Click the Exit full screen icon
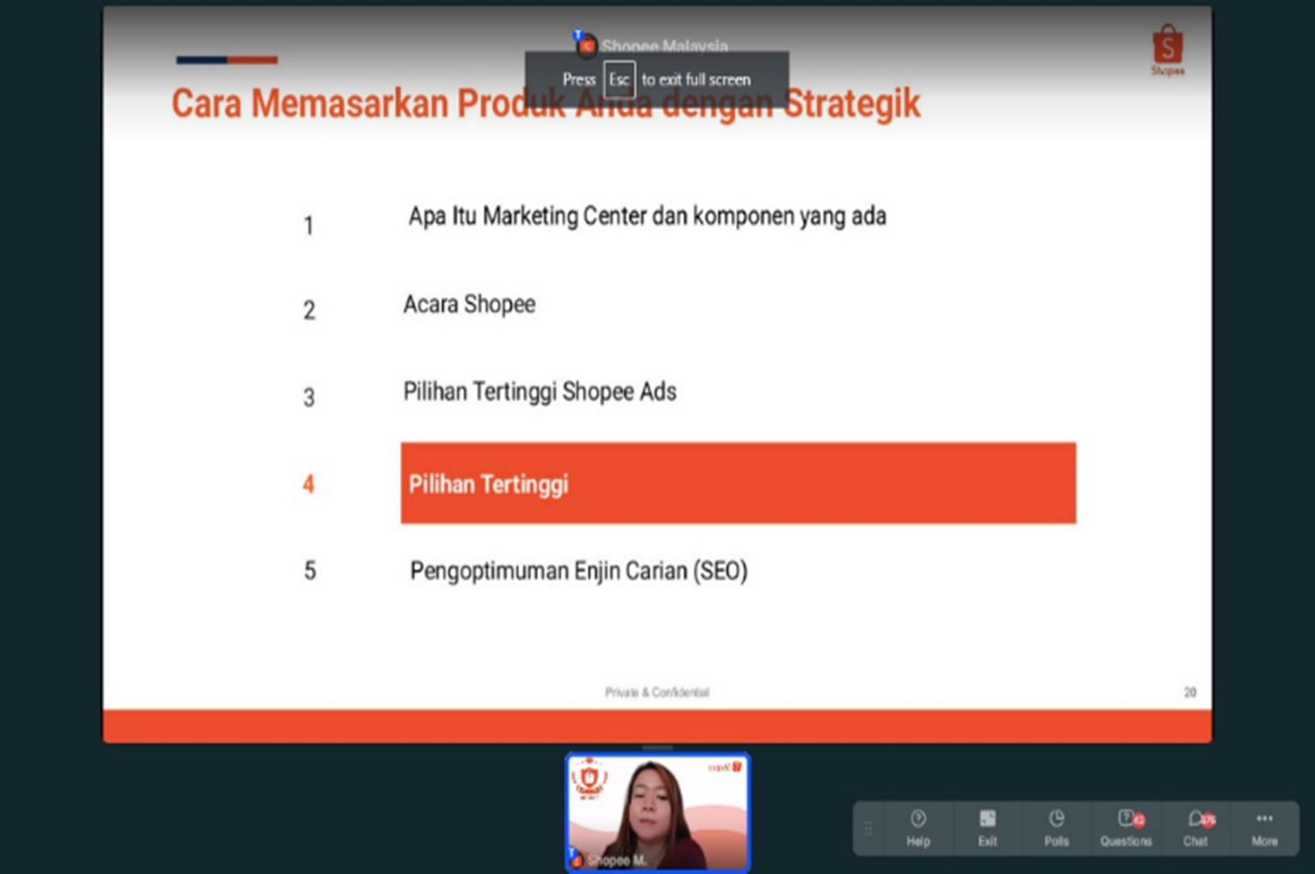 pos(987,827)
